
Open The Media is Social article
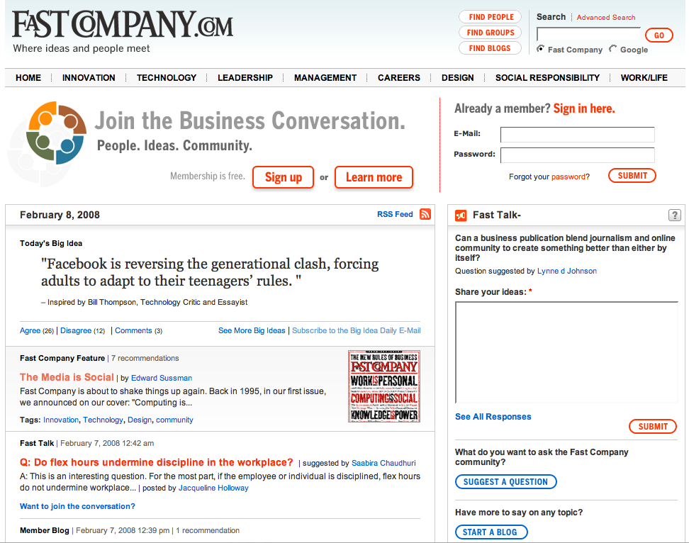tap(67, 377)
